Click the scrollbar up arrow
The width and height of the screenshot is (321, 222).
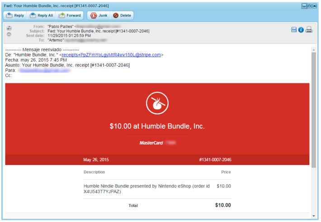314,50
